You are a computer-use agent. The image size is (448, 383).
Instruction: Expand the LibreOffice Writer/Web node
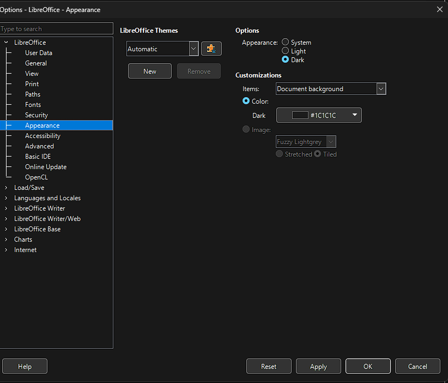6,219
